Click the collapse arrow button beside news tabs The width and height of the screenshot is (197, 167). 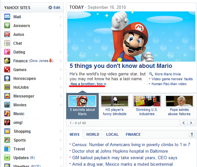click(192, 134)
